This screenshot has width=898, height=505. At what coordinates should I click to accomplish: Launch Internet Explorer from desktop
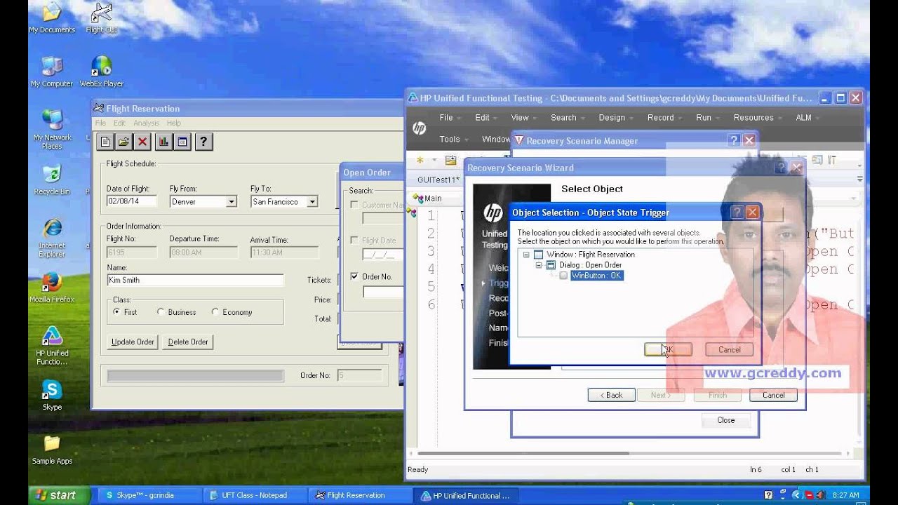(x=52, y=238)
